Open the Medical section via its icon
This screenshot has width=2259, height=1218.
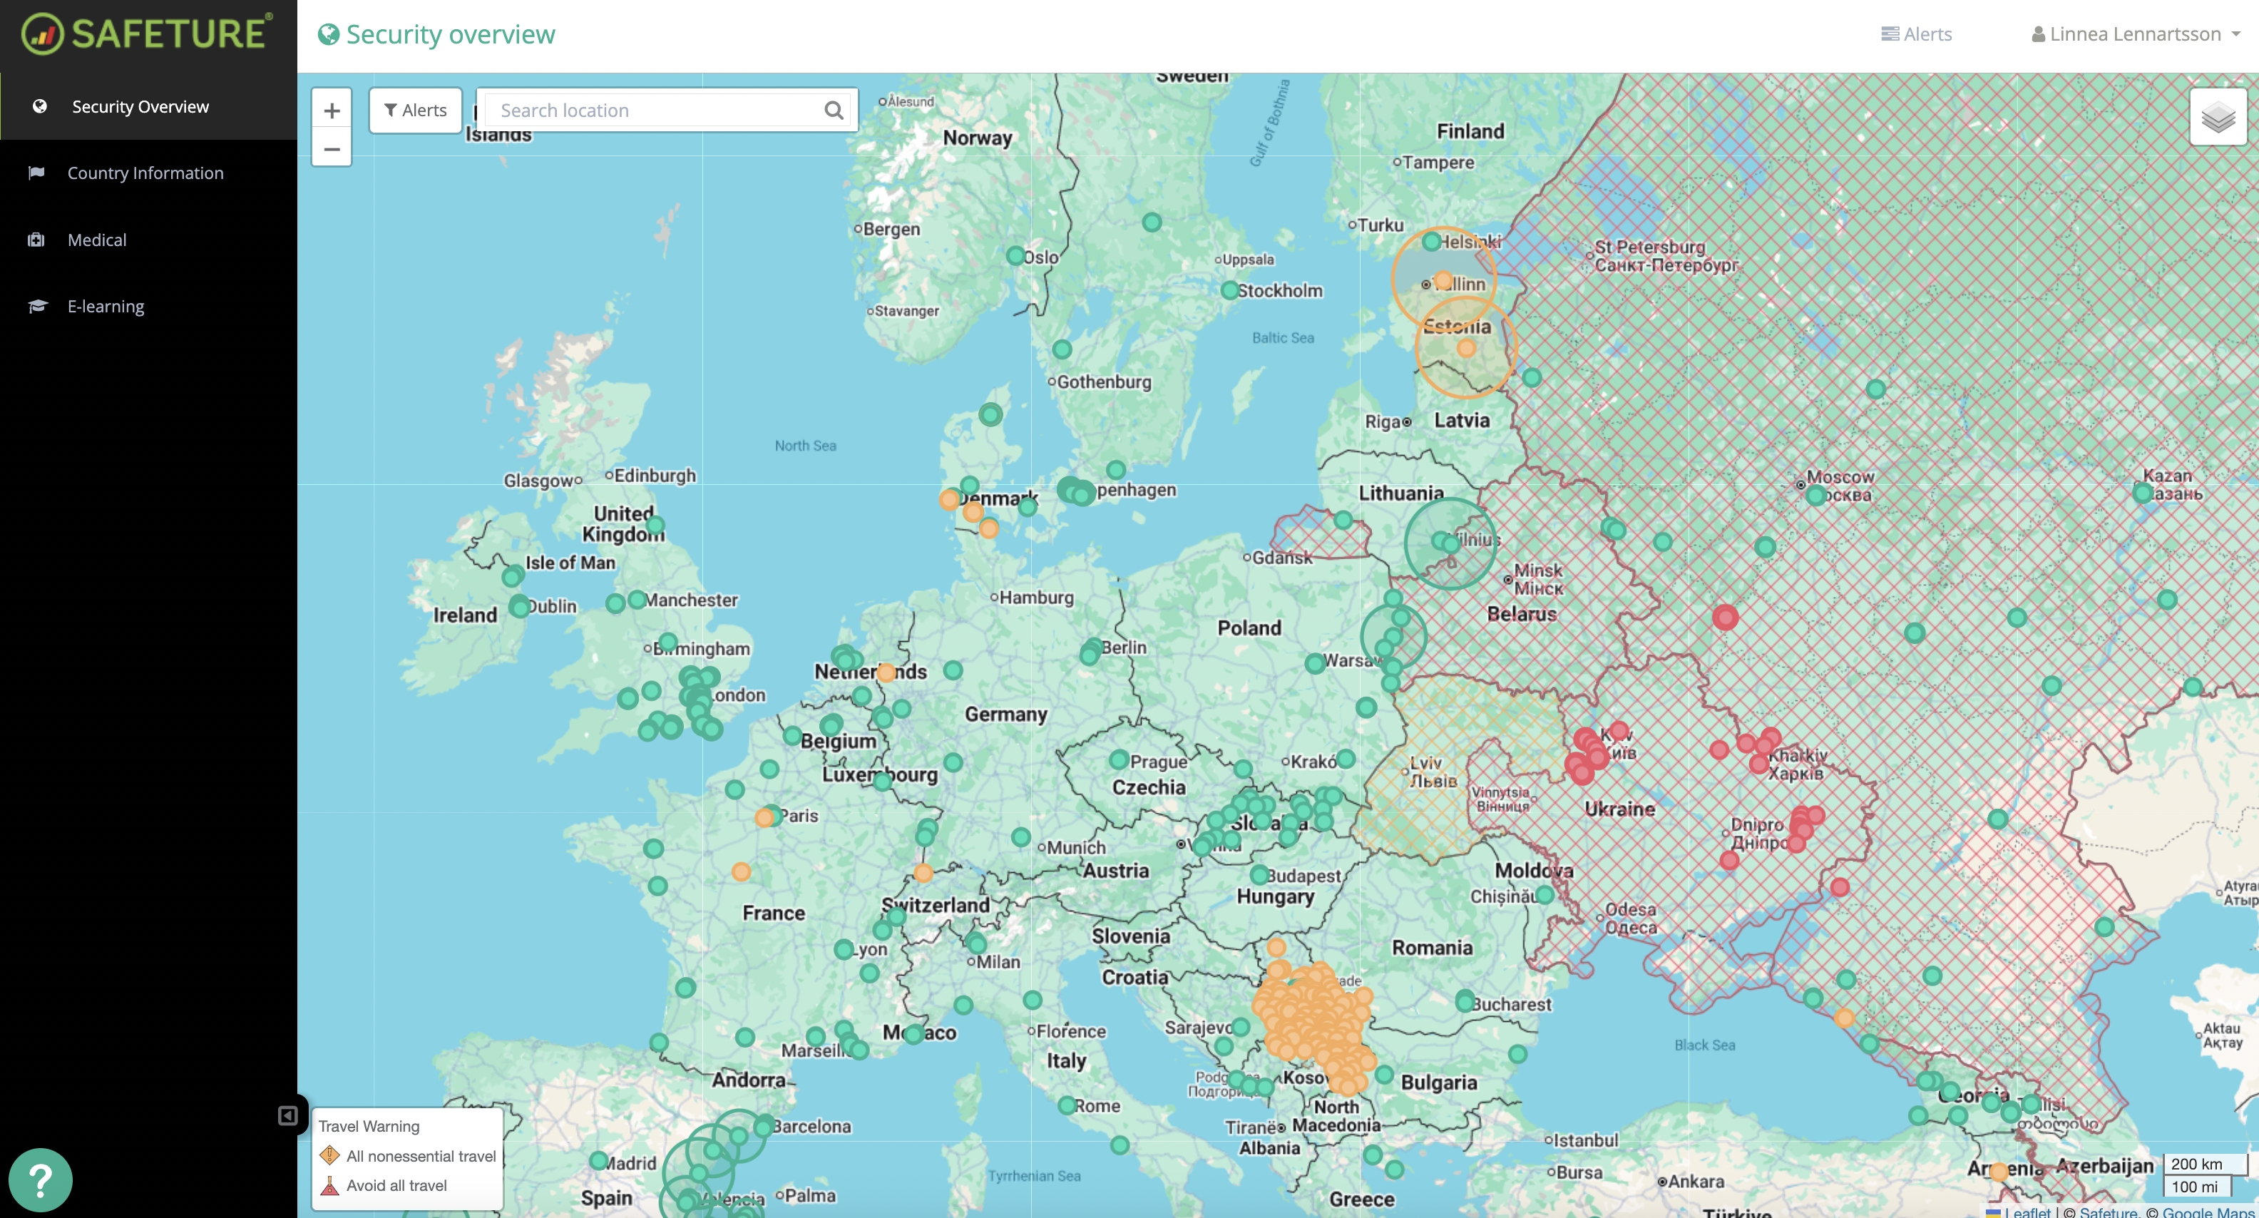pyautogui.click(x=36, y=238)
